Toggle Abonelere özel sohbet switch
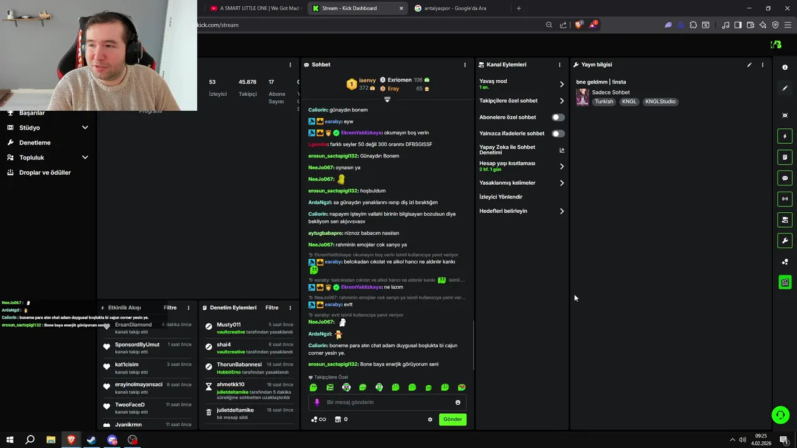The width and height of the screenshot is (797, 448). 558,117
